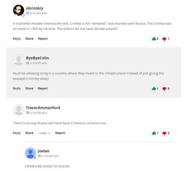This screenshot has height=171, width=187.
Task: Upvote obrinskiy's comment with thumbs up
Action: pos(154,39)
